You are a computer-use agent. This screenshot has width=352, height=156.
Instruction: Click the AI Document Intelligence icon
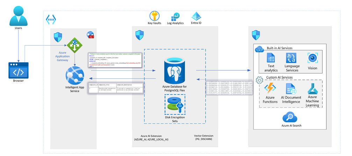point(291,89)
